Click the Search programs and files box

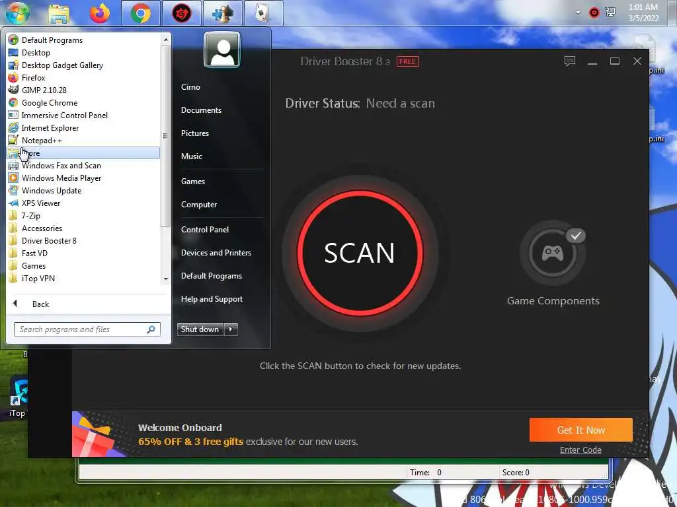[87, 329]
